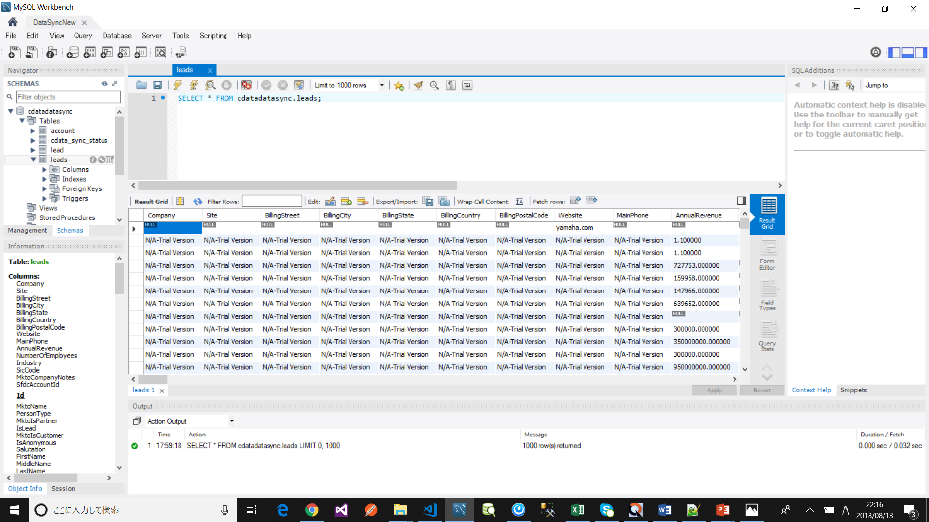929x522 pixels.
Task: Open the Action Output dropdown
Action: tap(232, 421)
